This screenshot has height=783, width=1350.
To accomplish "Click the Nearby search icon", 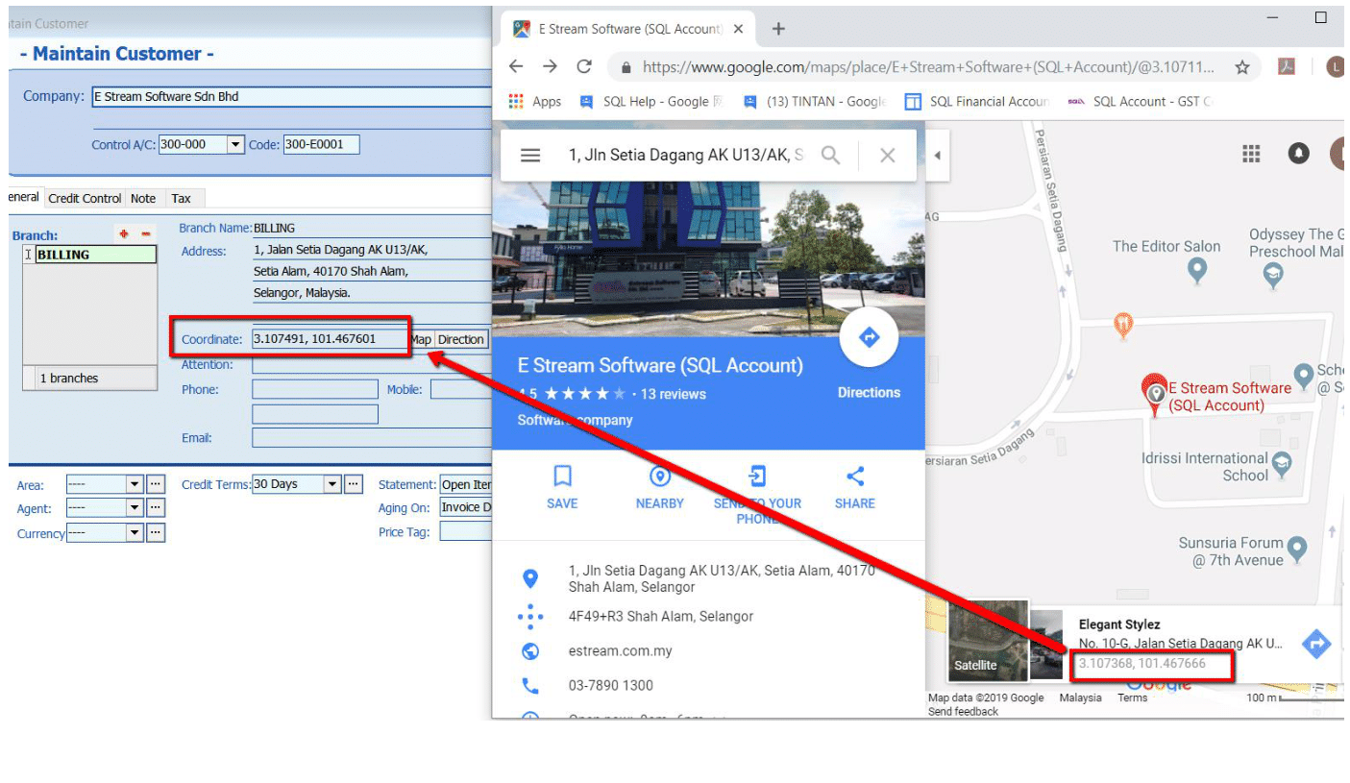I will (x=659, y=477).
